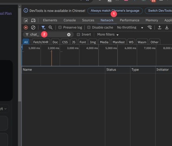This screenshot has height=146, width=172.
Task: Expand the More filters dropdown
Action: [108, 35]
